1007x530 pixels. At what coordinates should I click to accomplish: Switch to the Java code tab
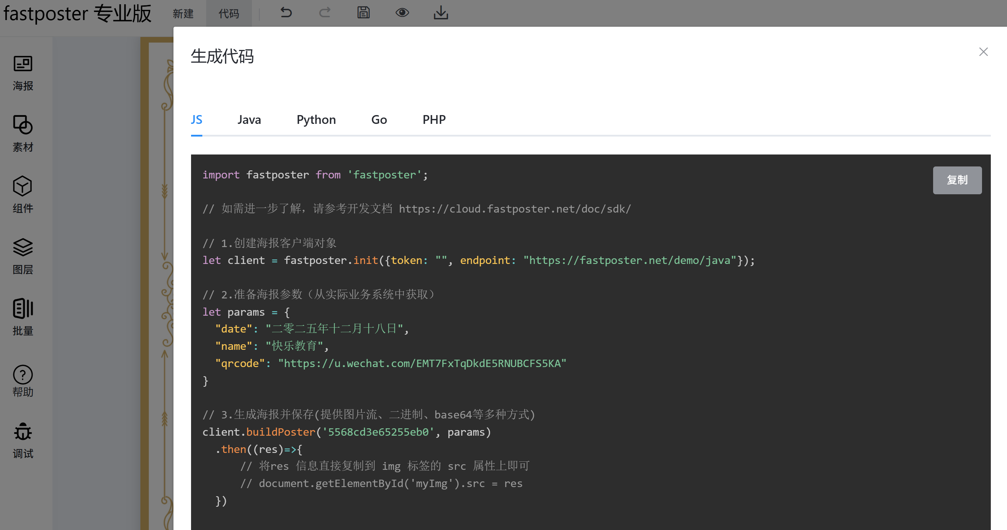coord(249,120)
